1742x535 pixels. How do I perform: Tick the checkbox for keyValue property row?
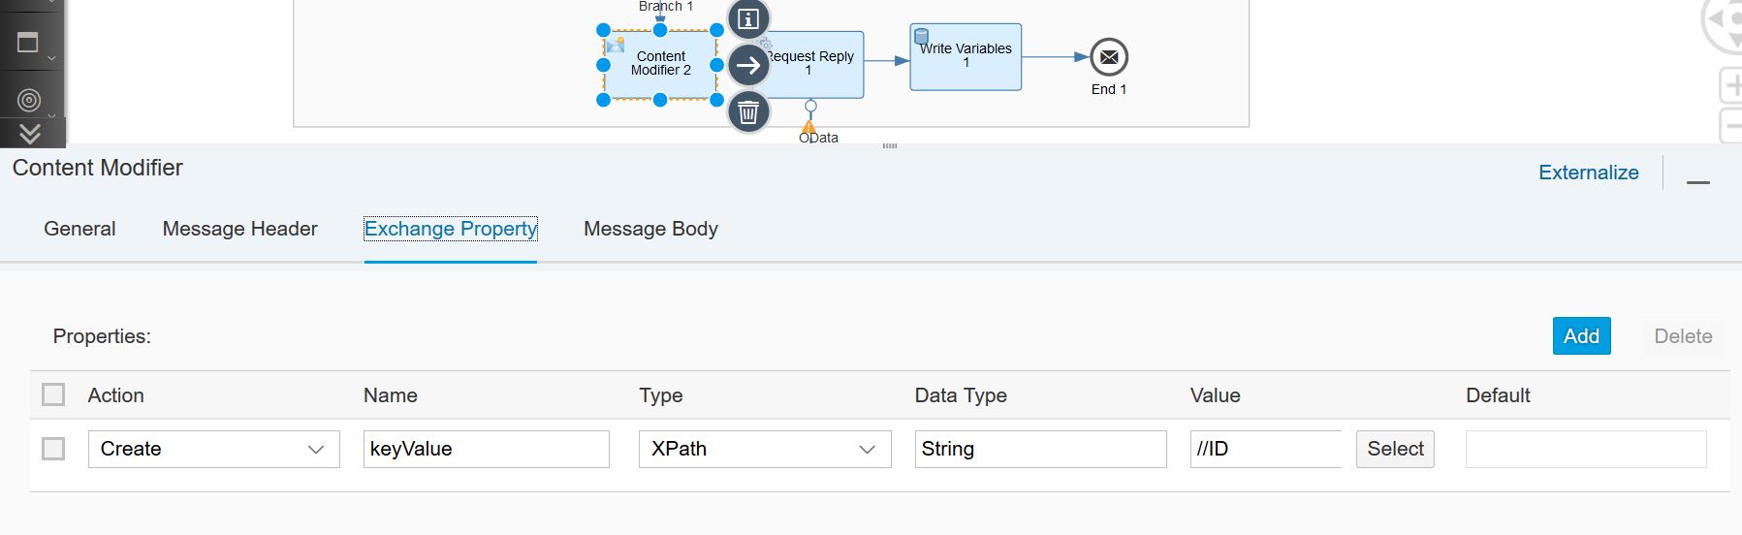click(x=53, y=449)
